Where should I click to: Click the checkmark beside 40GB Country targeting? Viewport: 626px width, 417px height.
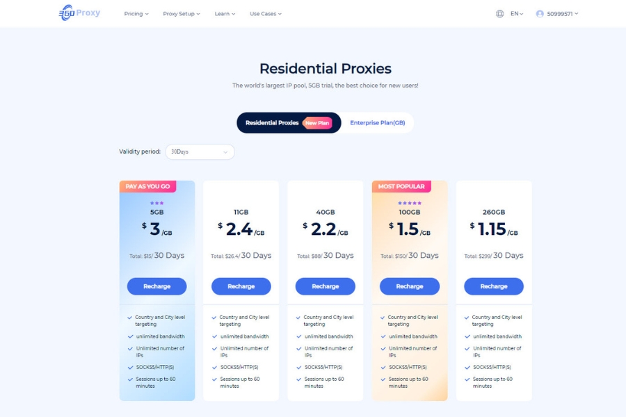click(298, 318)
